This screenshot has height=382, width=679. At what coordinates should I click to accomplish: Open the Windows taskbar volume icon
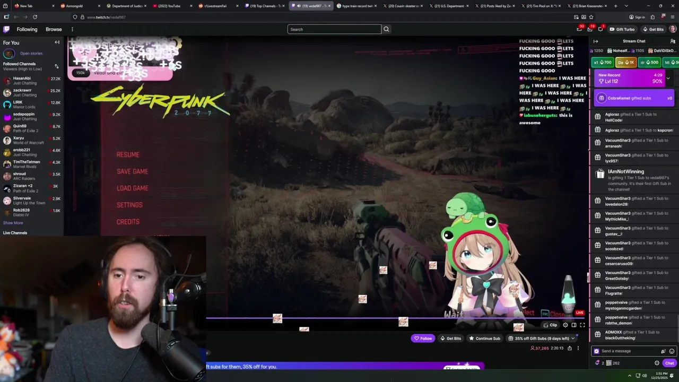pyautogui.click(x=645, y=376)
